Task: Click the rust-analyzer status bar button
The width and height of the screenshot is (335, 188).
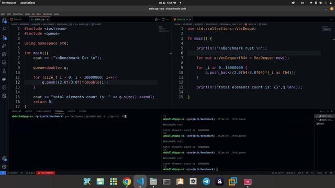Action: (46, 173)
